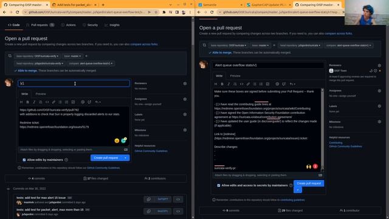This screenshot has width=389, height=219.
Task: Copy SHA of 'max alert 15 issue' commit
Action: [x=148, y=199]
